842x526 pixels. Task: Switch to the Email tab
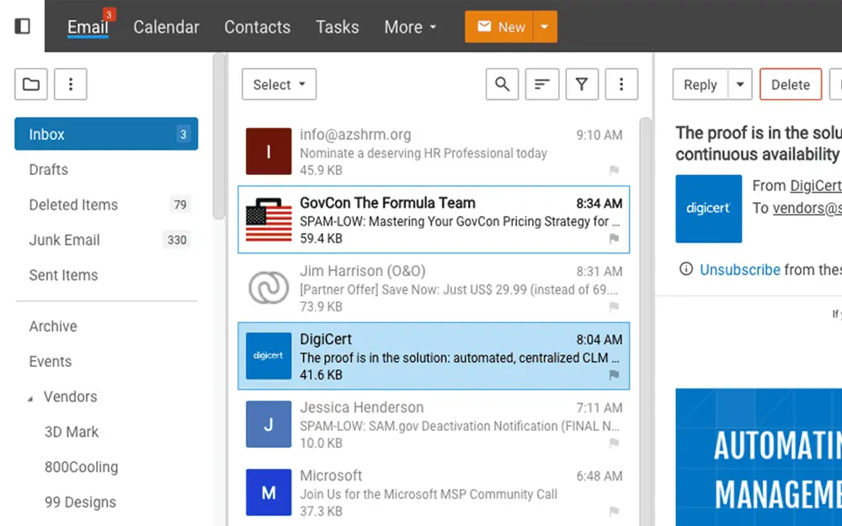pos(88,27)
